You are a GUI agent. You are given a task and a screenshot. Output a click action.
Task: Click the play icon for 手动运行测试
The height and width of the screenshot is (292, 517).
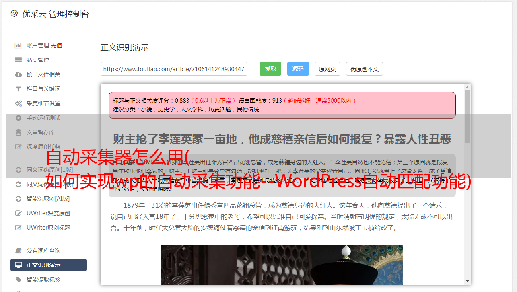coord(19,118)
